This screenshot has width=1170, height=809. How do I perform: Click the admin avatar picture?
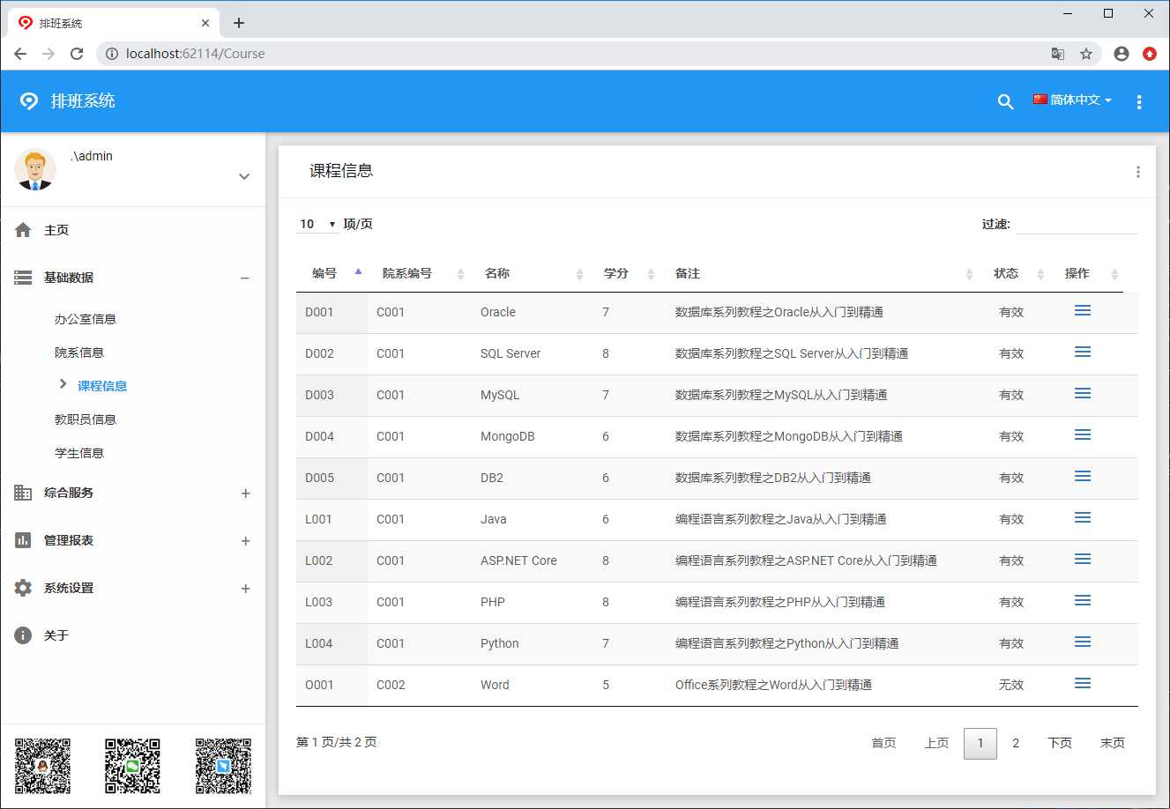tap(35, 169)
